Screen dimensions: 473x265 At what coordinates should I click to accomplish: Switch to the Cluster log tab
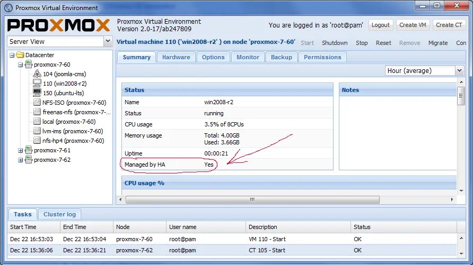tap(59, 214)
